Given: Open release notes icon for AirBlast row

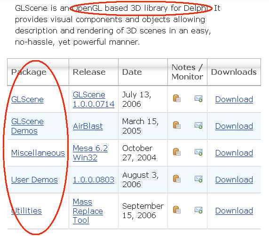Looking at the screenshot, I should coord(176,125).
